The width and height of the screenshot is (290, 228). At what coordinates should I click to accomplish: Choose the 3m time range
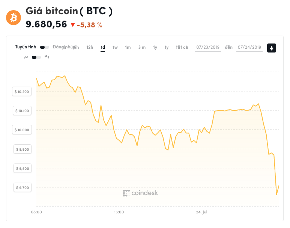click(142, 47)
